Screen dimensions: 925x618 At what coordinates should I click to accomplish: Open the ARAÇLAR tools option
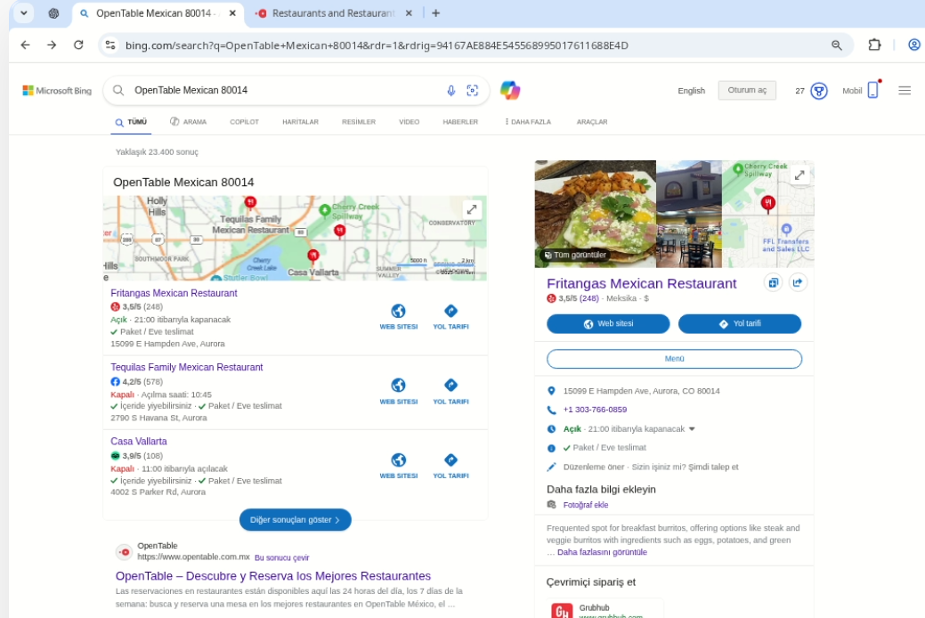(x=592, y=122)
